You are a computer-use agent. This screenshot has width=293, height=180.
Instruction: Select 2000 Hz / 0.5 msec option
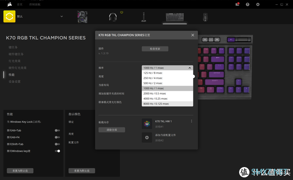click(x=168, y=93)
